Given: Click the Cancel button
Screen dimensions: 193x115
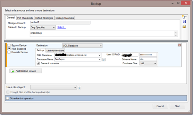Looking at the screenshot, I should coord(160,106).
